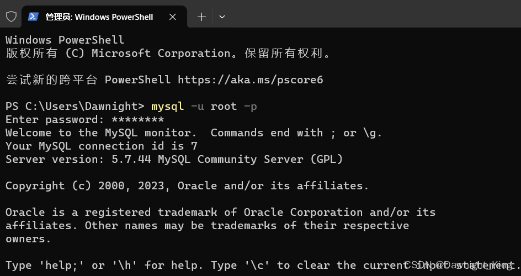
Task: Click the 尝试新的跨平台 PowerShell text
Action: pyautogui.click(x=88, y=79)
